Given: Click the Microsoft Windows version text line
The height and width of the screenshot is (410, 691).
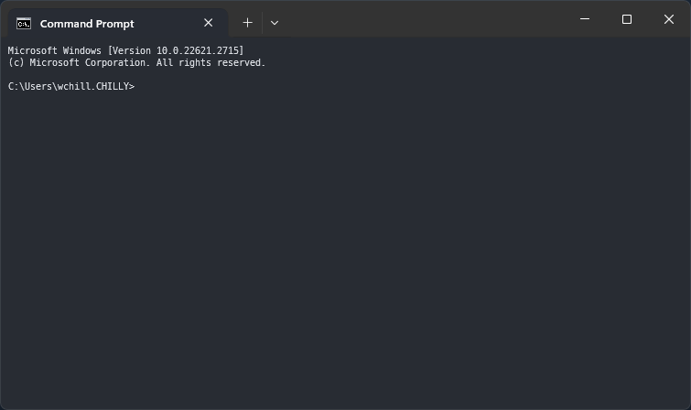Looking at the screenshot, I should pos(125,50).
